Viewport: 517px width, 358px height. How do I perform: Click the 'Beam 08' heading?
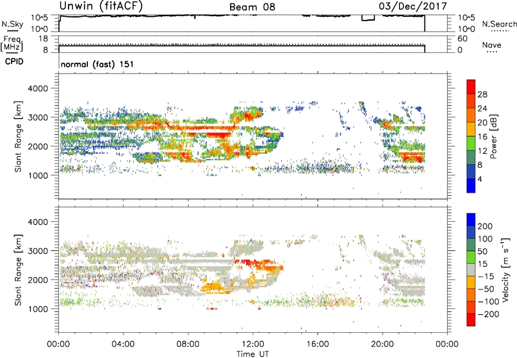tap(252, 7)
